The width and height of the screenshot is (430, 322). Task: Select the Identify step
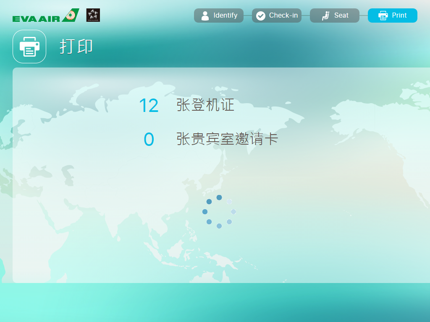click(218, 16)
